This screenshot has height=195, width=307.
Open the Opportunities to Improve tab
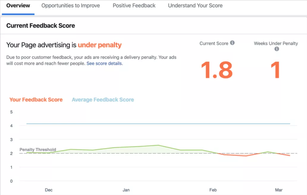[x=70, y=5]
